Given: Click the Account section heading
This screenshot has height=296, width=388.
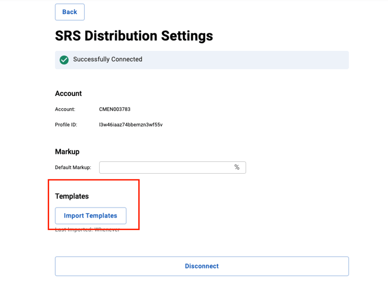Looking at the screenshot, I should (68, 94).
